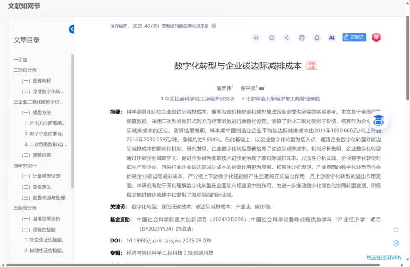Print the article using printer icon
Screen dimensions: 410x267
pos(302,38)
